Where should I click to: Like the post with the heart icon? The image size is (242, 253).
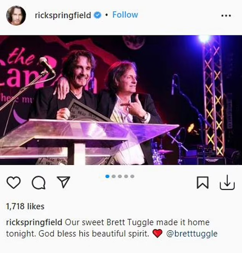tap(13, 182)
